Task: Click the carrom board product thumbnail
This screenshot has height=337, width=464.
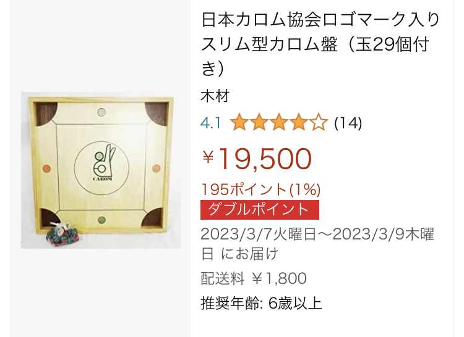Action: pos(101,170)
